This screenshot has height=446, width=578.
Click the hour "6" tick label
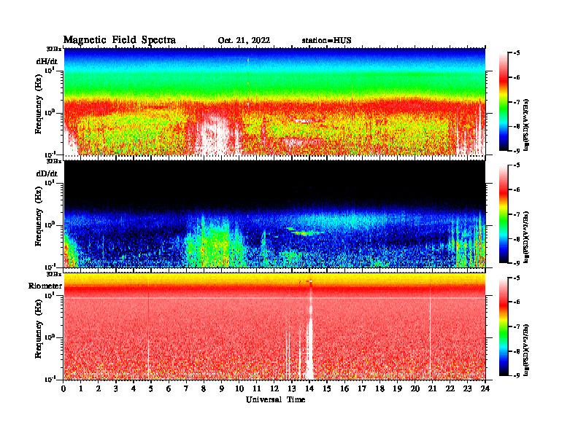[x=169, y=389]
